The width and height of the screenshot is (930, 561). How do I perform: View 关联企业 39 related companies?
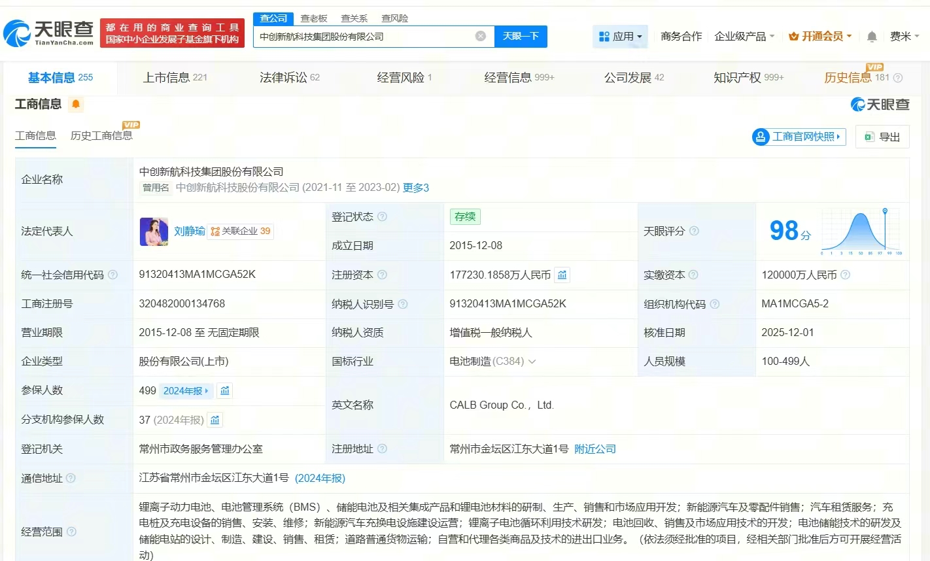pyautogui.click(x=240, y=231)
